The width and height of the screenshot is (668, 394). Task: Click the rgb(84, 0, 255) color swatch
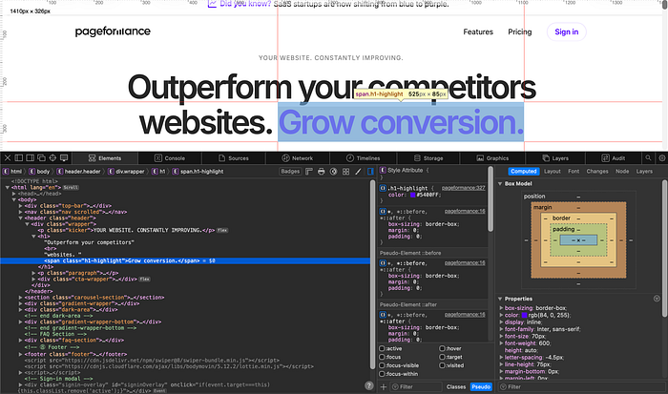pos(525,315)
